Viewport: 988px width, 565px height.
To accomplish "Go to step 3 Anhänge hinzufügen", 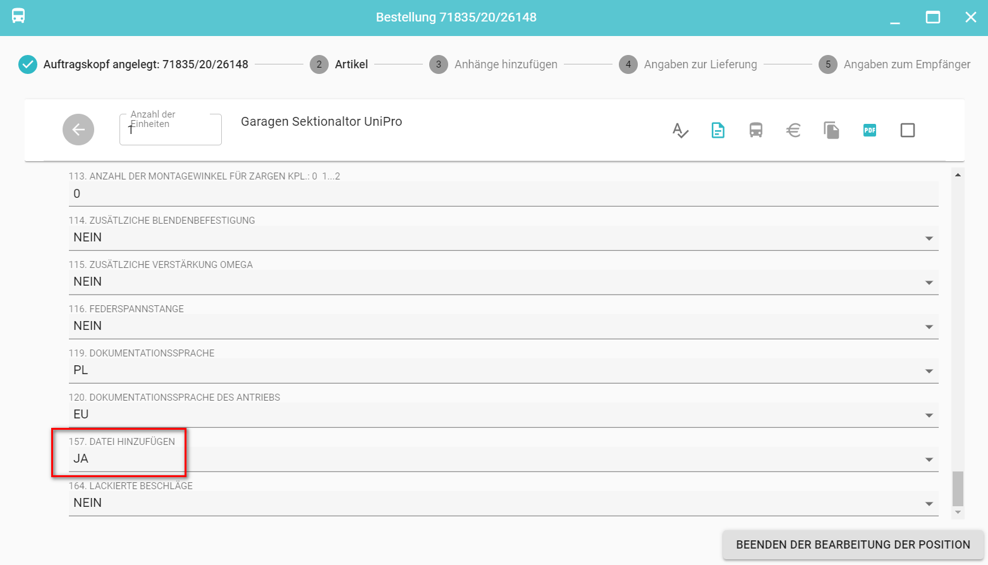I will [493, 64].
